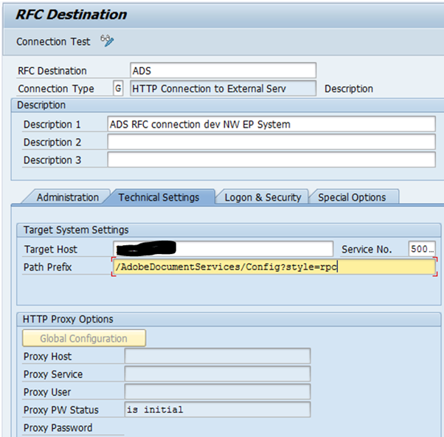Screen dimensions: 444x437
Task: Open the Administration tab
Action: point(67,197)
